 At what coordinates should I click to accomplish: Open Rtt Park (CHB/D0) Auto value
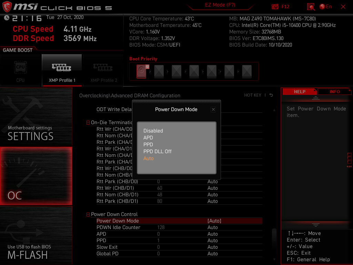click(212, 181)
